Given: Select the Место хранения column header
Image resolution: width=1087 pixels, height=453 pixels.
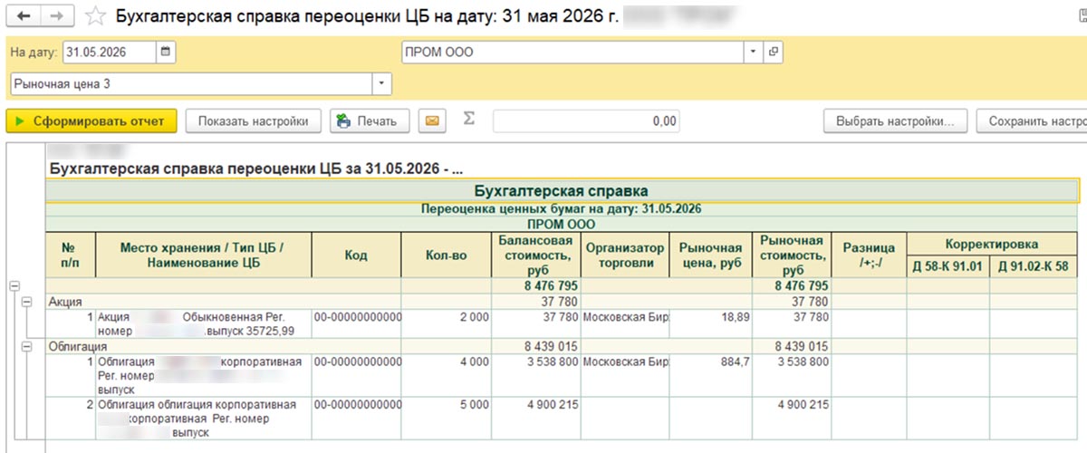Looking at the screenshot, I should tap(203, 256).
